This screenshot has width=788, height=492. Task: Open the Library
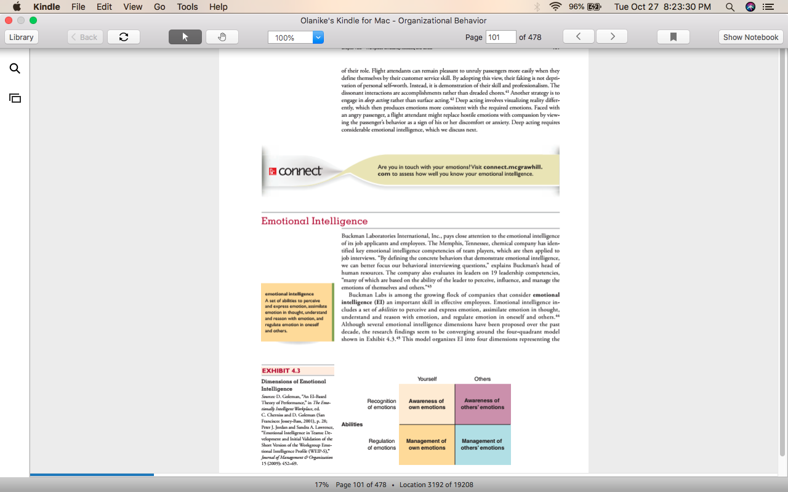click(22, 37)
